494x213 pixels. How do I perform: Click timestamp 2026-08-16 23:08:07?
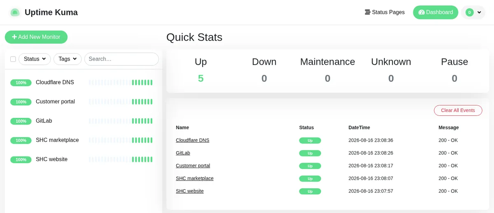371,178
